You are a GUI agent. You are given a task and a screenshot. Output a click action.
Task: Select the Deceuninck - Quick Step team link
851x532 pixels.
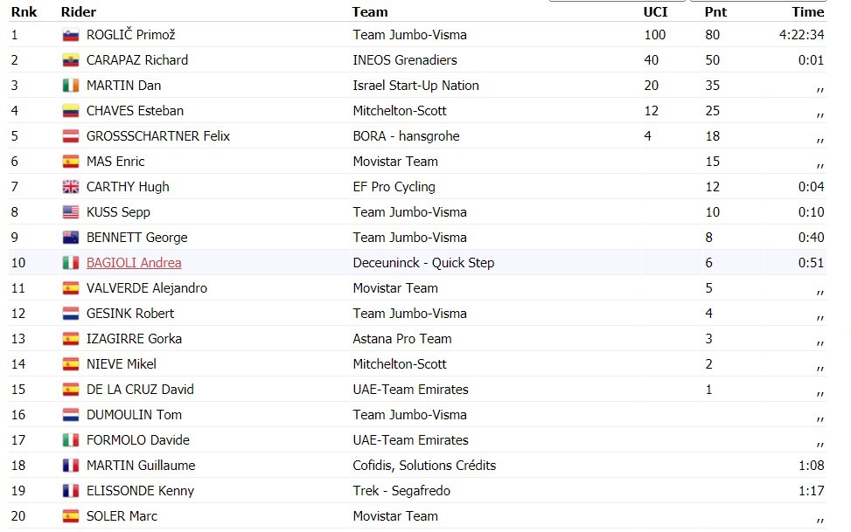click(x=423, y=263)
